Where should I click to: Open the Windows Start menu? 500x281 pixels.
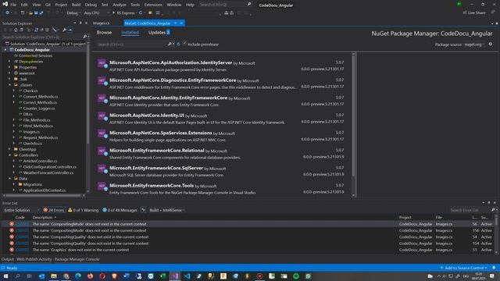(x=5, y=276)
